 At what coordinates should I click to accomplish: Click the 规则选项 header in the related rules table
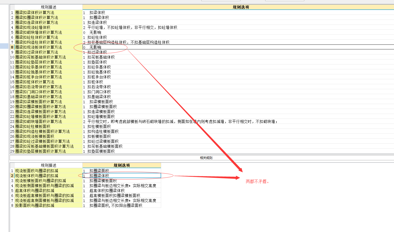click(x=122, y=165)
